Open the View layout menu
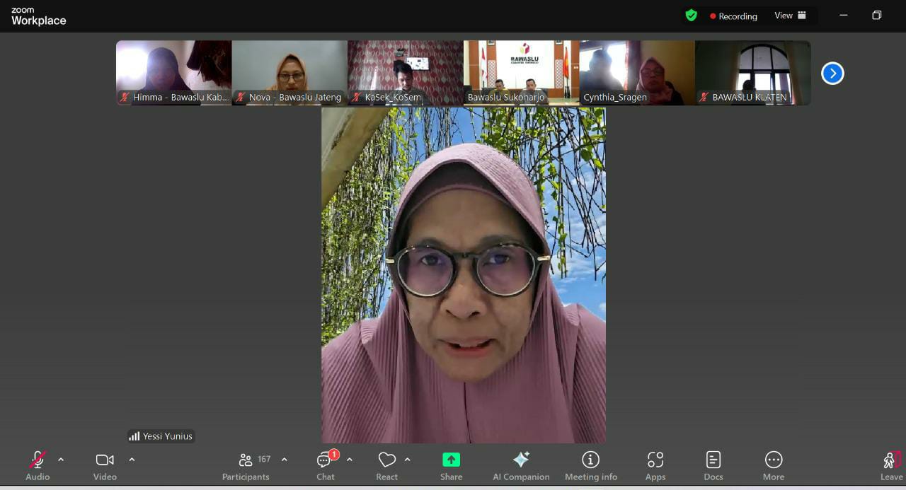Image resolution: width=906 pixels, height=490 pixels. coord(789,15)
